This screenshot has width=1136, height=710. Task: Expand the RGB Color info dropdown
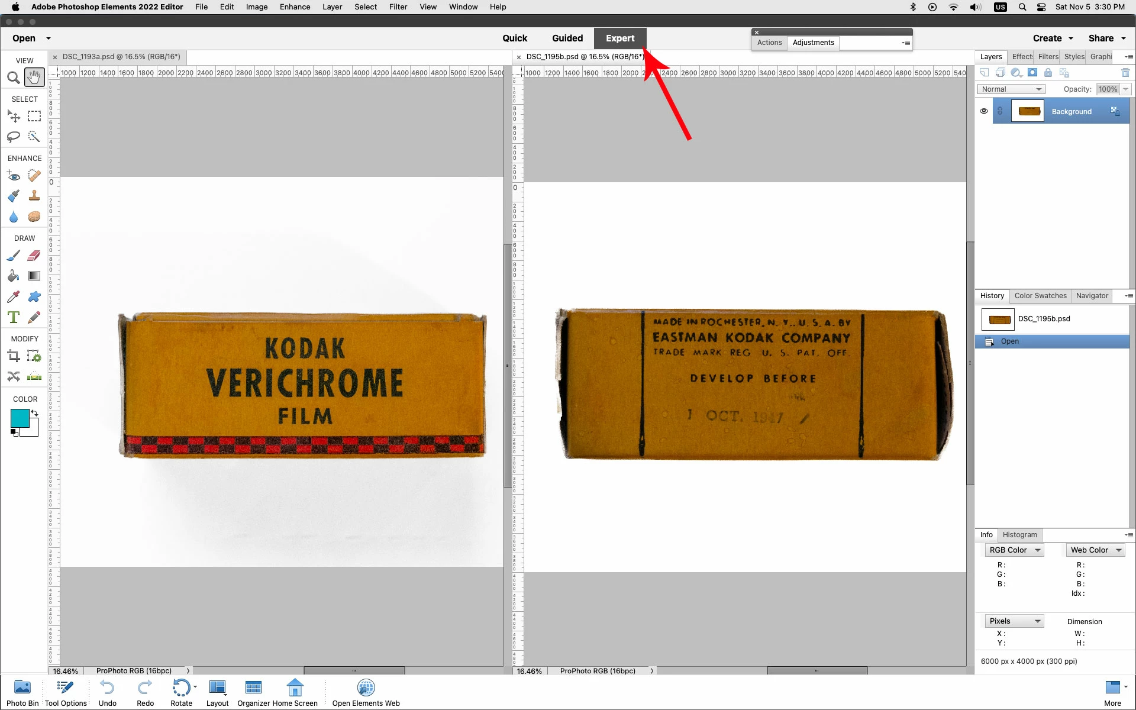point(1014,550)
